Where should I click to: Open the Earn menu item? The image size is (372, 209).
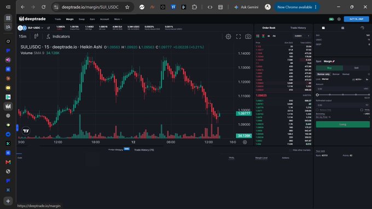click(92, 19)
